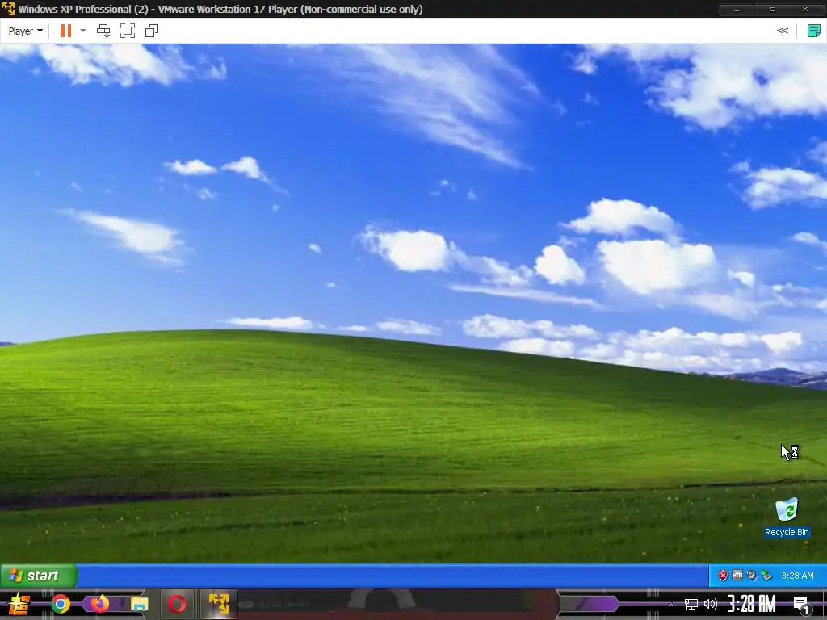
Task: Maximize the VMware Player window
Action: 772,9
